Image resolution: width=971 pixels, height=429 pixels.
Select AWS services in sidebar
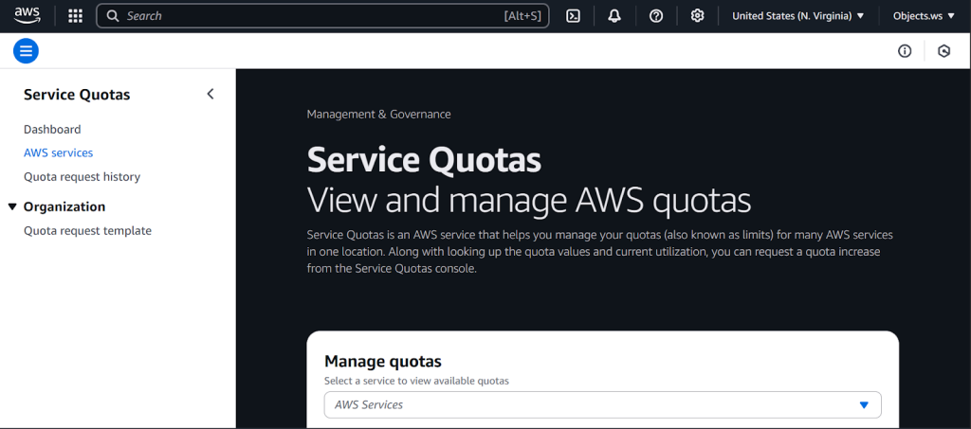[58, 152]
